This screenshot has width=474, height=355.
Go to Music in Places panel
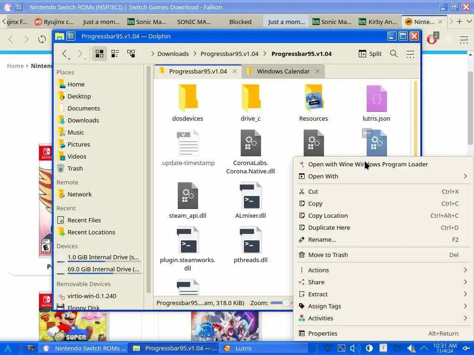click(99, 133)
